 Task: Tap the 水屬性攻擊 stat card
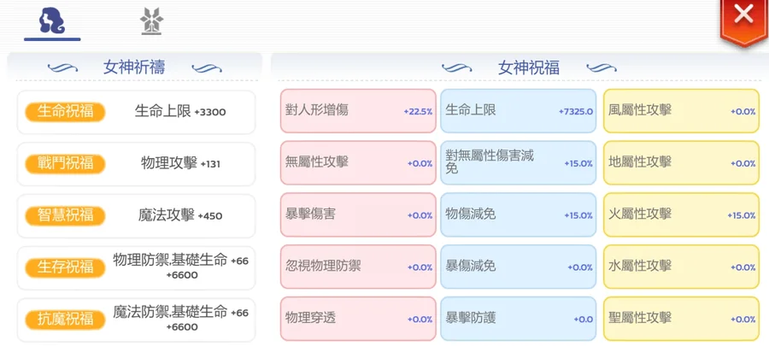click(680, 267)
